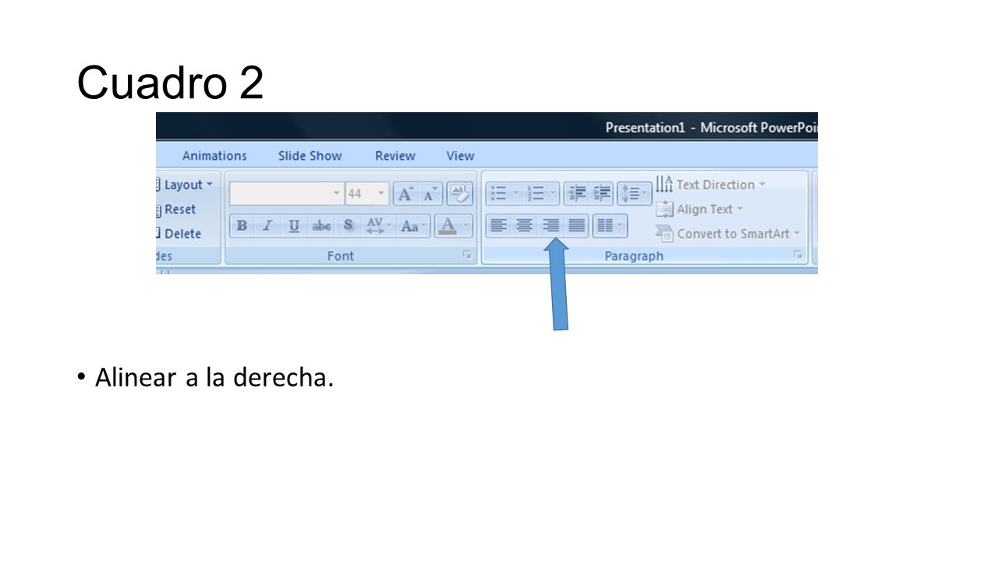The image size is (998, 561).
Task: Click the Bullets list icon
Action: (498, 193)
